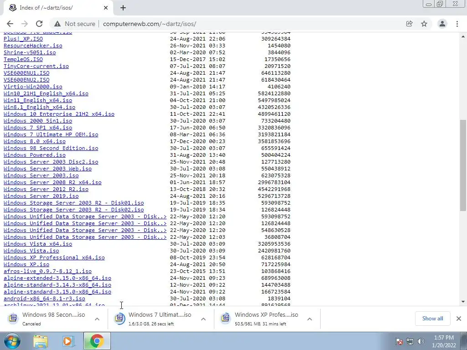This screenshot has height=350, width=467.
Task: Click the Windows 7 Ultimate download file icon
Action: click(x=119, y=319)
